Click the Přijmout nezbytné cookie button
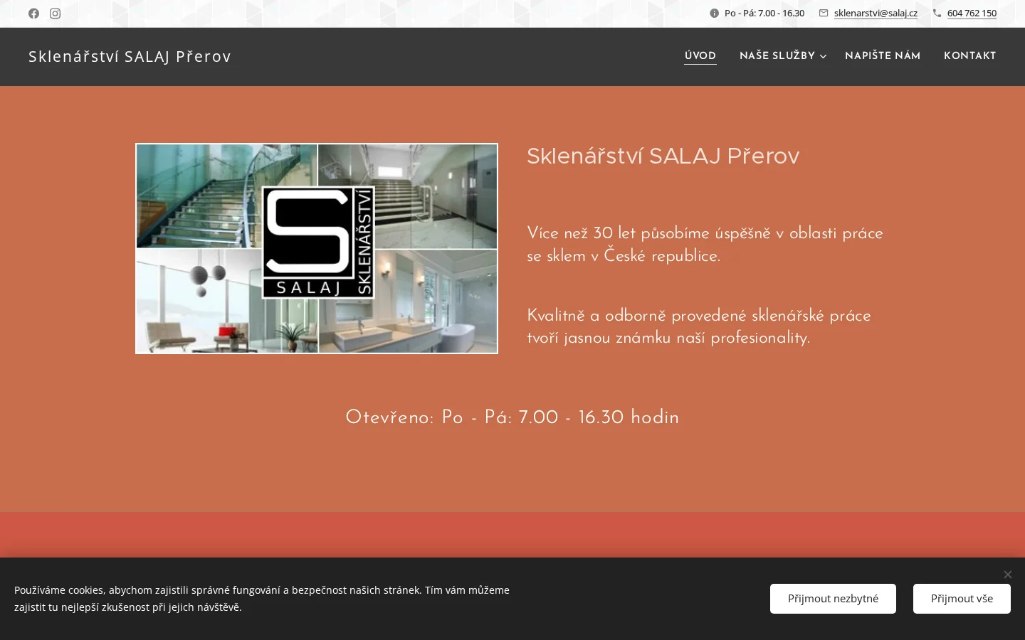Screen dimensions: 1025x640 (x=833, y=598)
